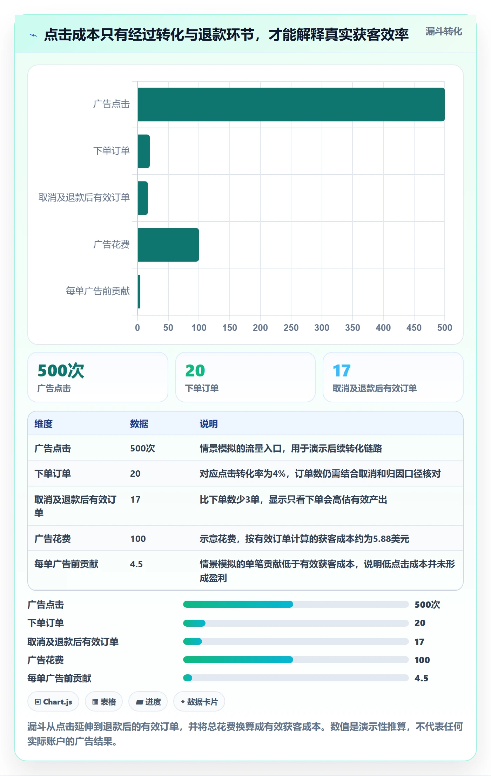Click the footer note starting 漏斗从点击延伸
Image resolution: width=491 pixels, height=776 pixels.
(245, 734)
